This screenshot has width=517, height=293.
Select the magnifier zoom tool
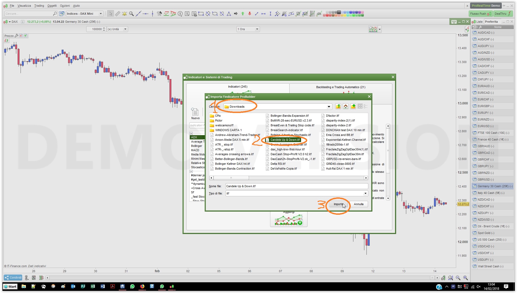[x=131, y=14]
